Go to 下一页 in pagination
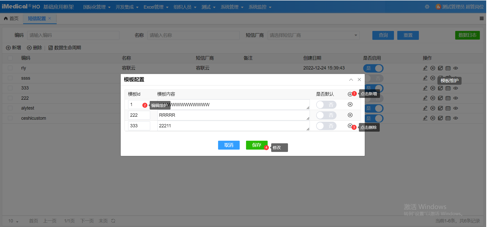The image size is (488, 227). pos(87,221)
